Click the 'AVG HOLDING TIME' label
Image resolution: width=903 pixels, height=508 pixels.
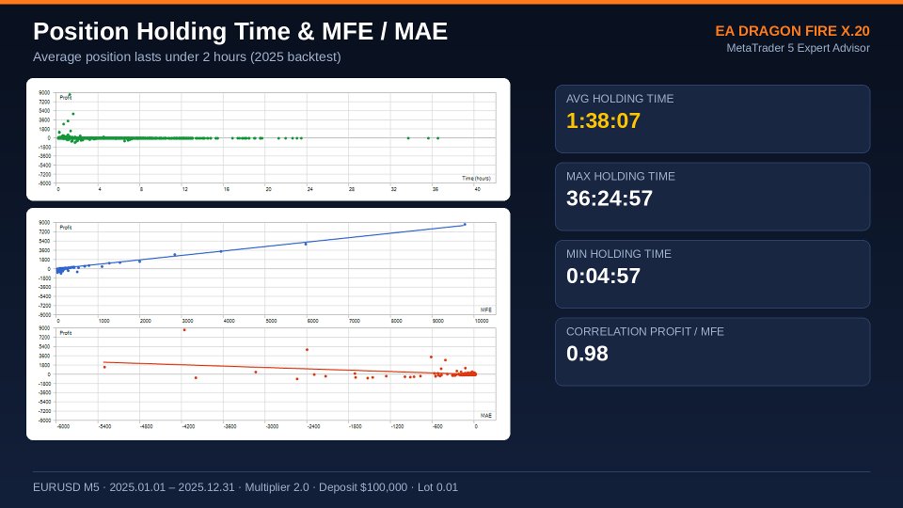click(x=620, y=99)
